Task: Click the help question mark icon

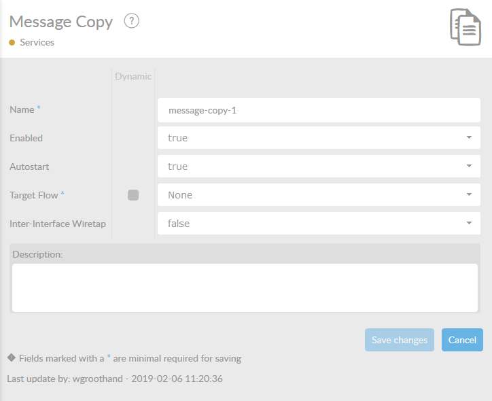Action: pos(132,21)
